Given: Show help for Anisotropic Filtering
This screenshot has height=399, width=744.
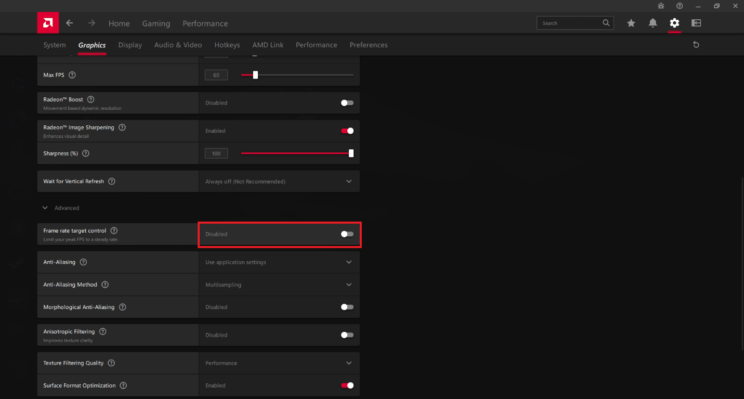Looking at the screenshot, I should click(102, 331).
